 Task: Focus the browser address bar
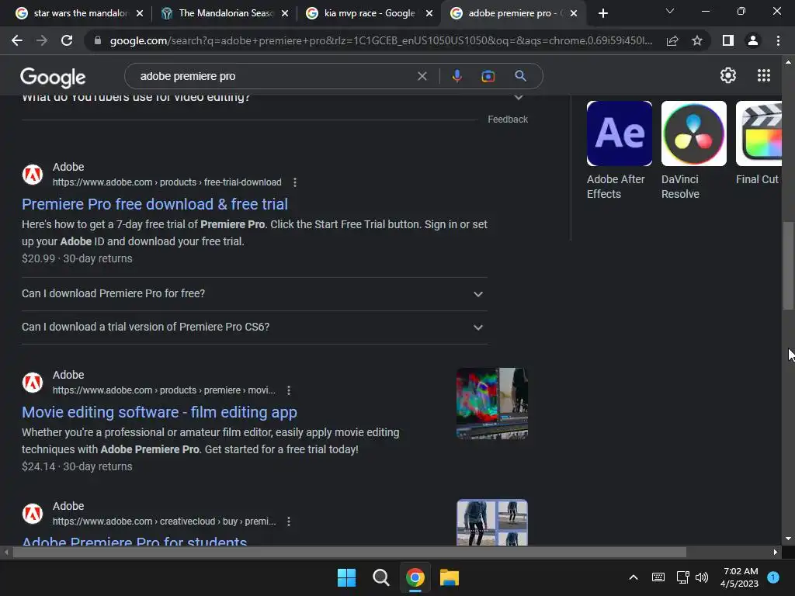(x=380, y=40)
